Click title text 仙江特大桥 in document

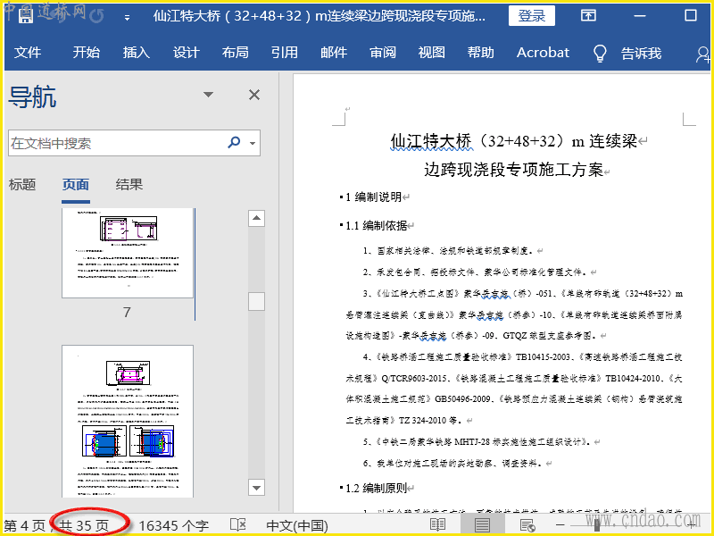click(x=431, y=141)
